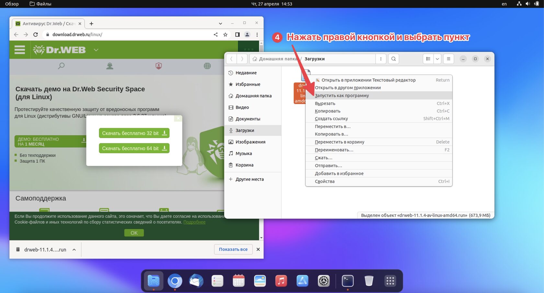This screenshot has width=544, height=293.
Task: Go to 'Домашняя папка' in the sidebar
Action: (x=253, y=96)
